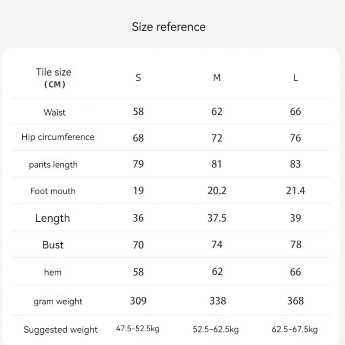Viewport: 345px width, 345px height.
Task: Click the "Hip circumference" row label
Action: 58,138
